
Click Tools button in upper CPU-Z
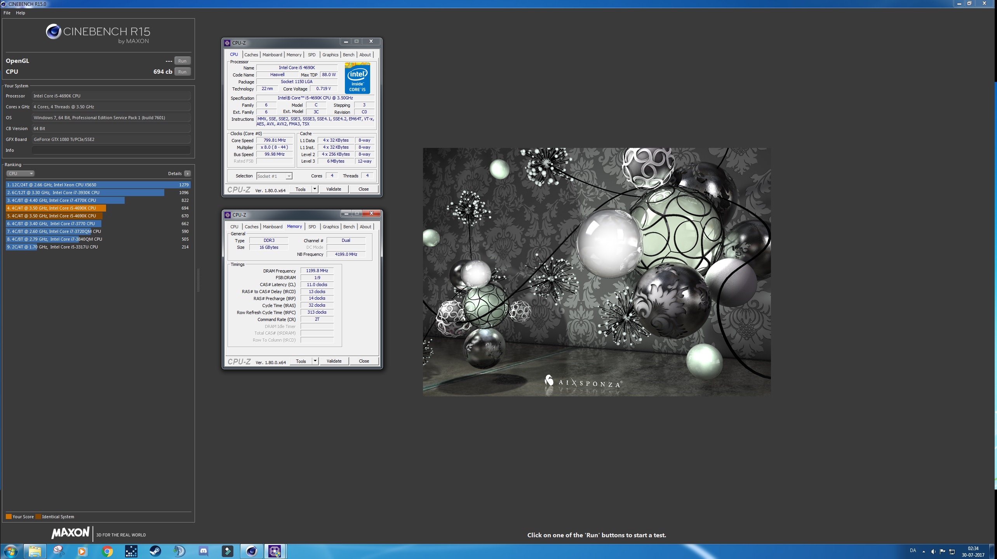point(301,189)
